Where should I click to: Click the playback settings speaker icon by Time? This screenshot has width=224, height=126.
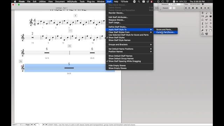[x=203, y=4]
